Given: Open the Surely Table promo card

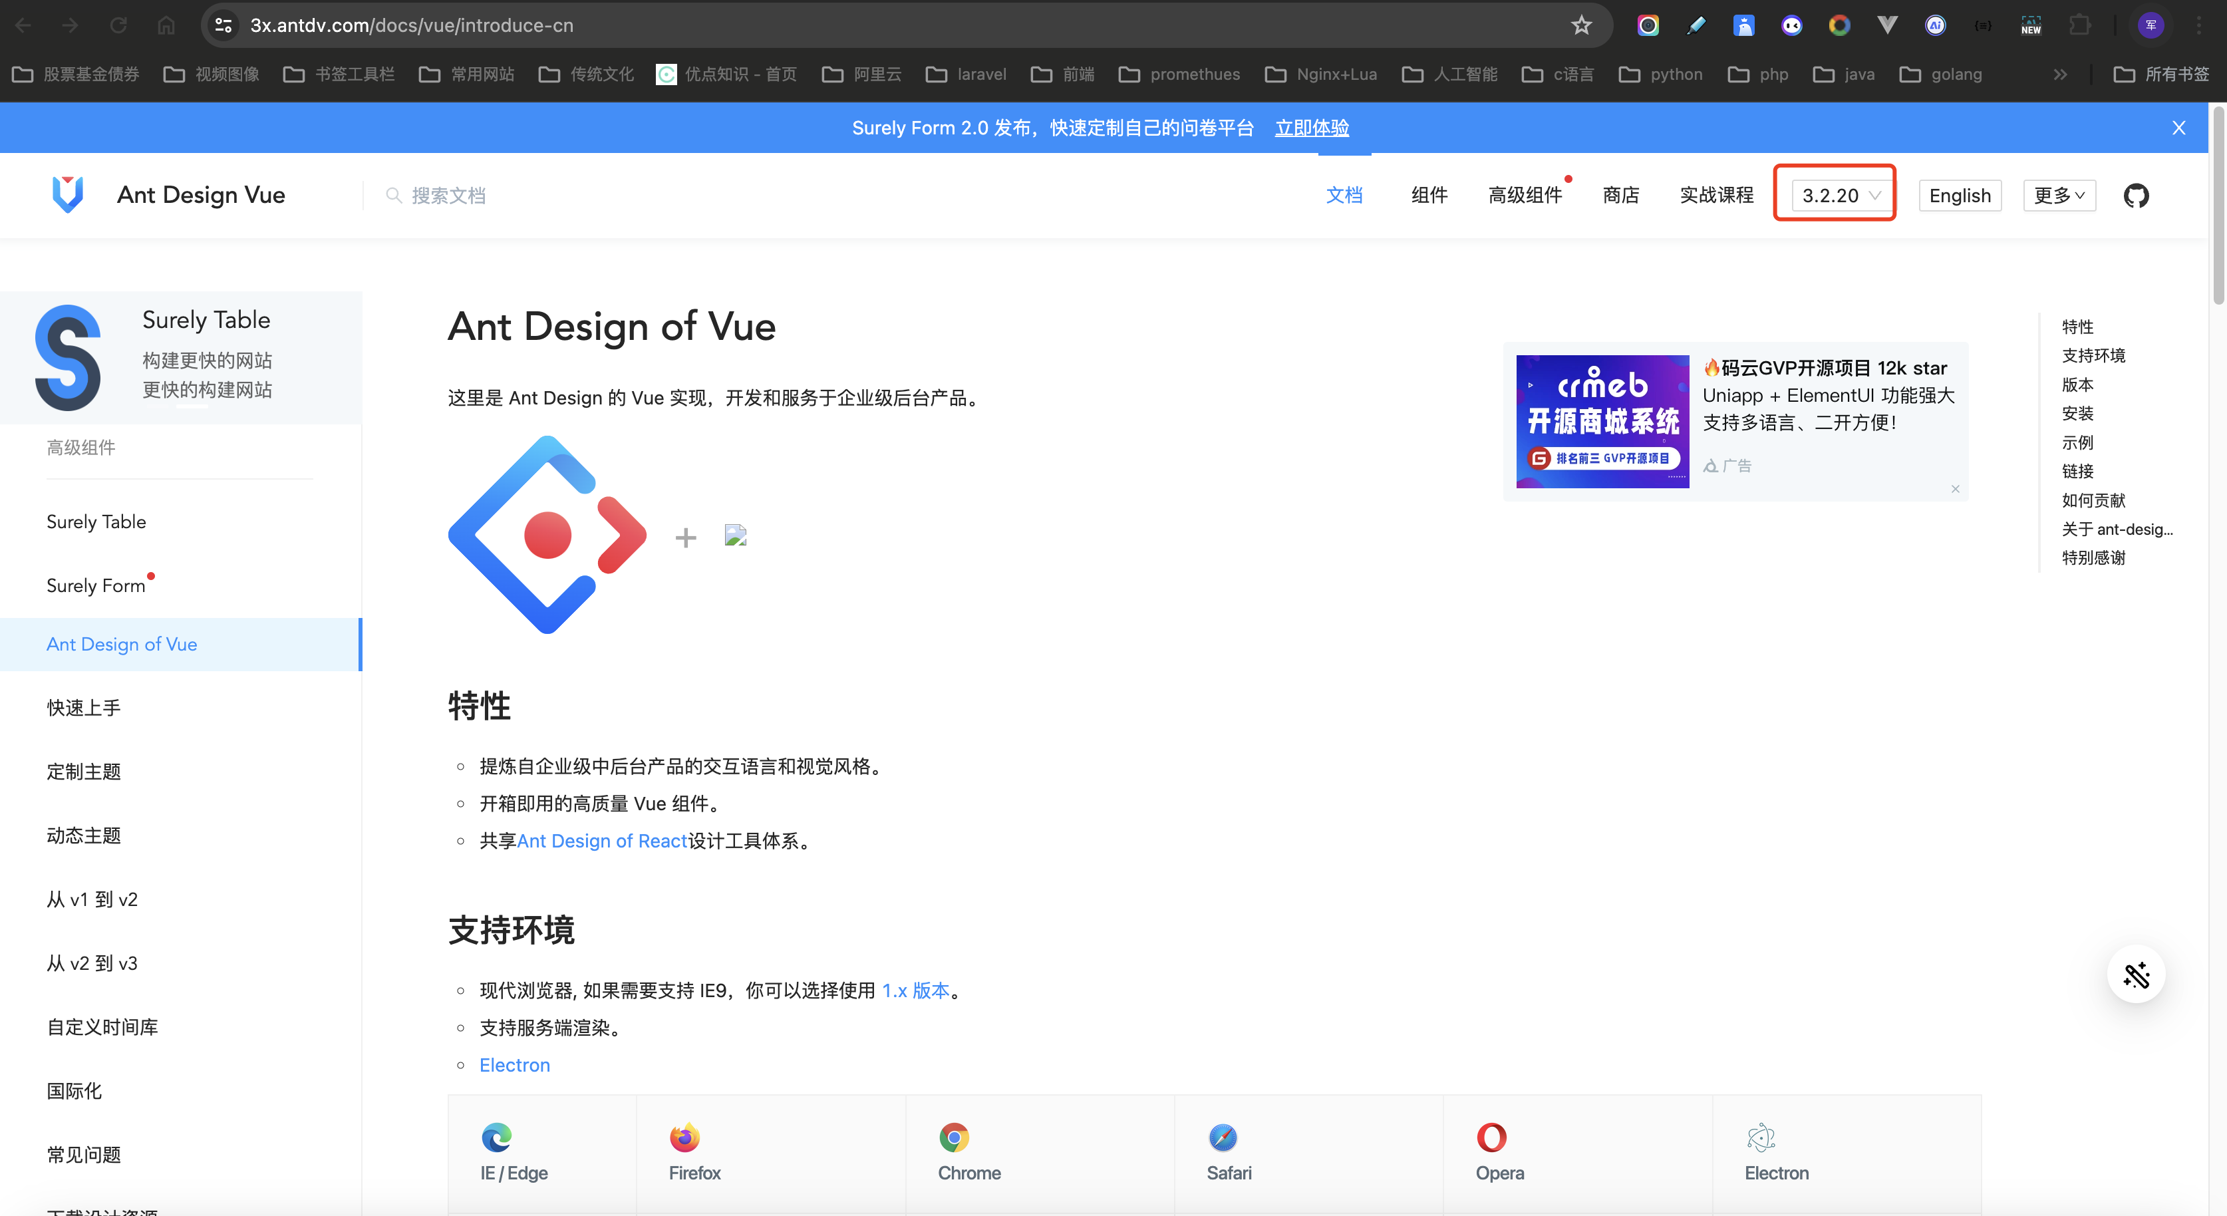Looking at the screenshot, I should [181, 357].
